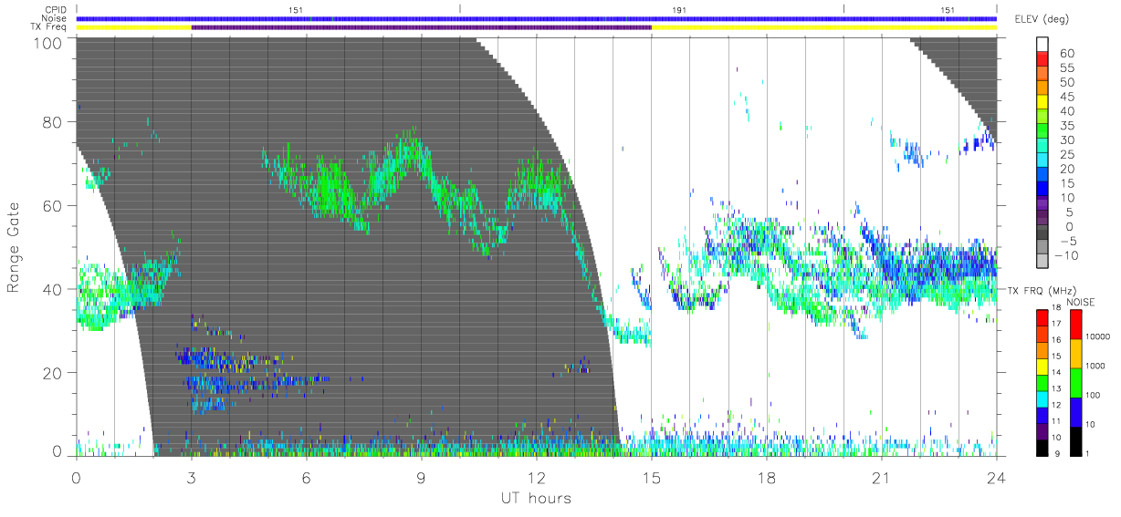Click the '11' value on TX FRQ scale
Screen dimensions: 1121x517
coord(1054,421)
